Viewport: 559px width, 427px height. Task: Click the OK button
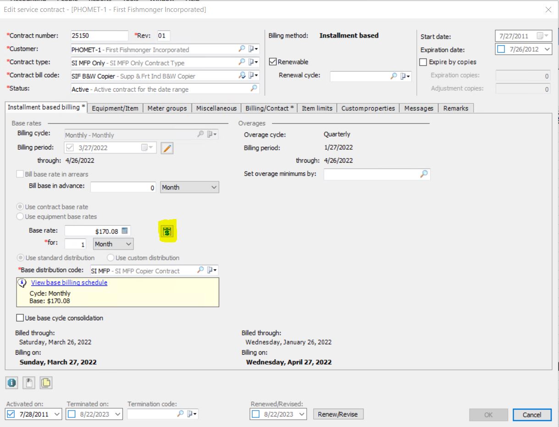click(x=488, y=415)
